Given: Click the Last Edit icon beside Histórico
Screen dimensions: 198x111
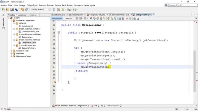Looking at the screenshot, I should [x=77, y=18].
